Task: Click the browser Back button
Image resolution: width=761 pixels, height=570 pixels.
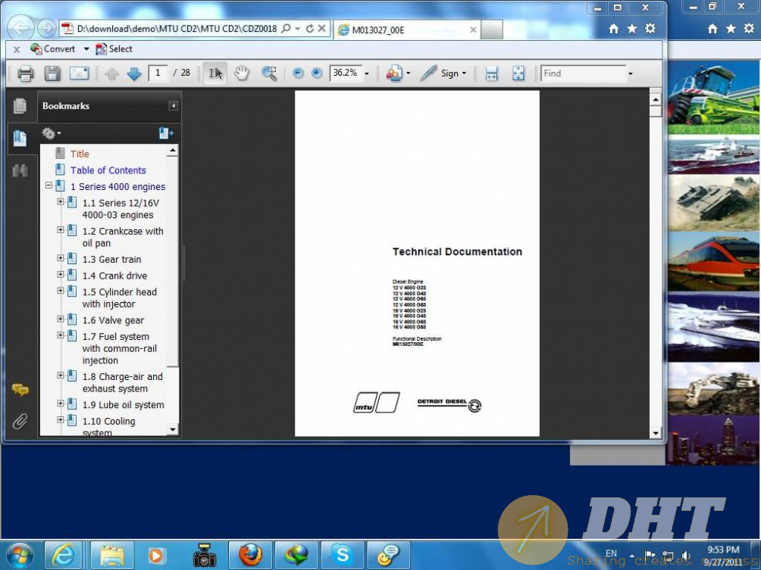Action: [20, 29]
